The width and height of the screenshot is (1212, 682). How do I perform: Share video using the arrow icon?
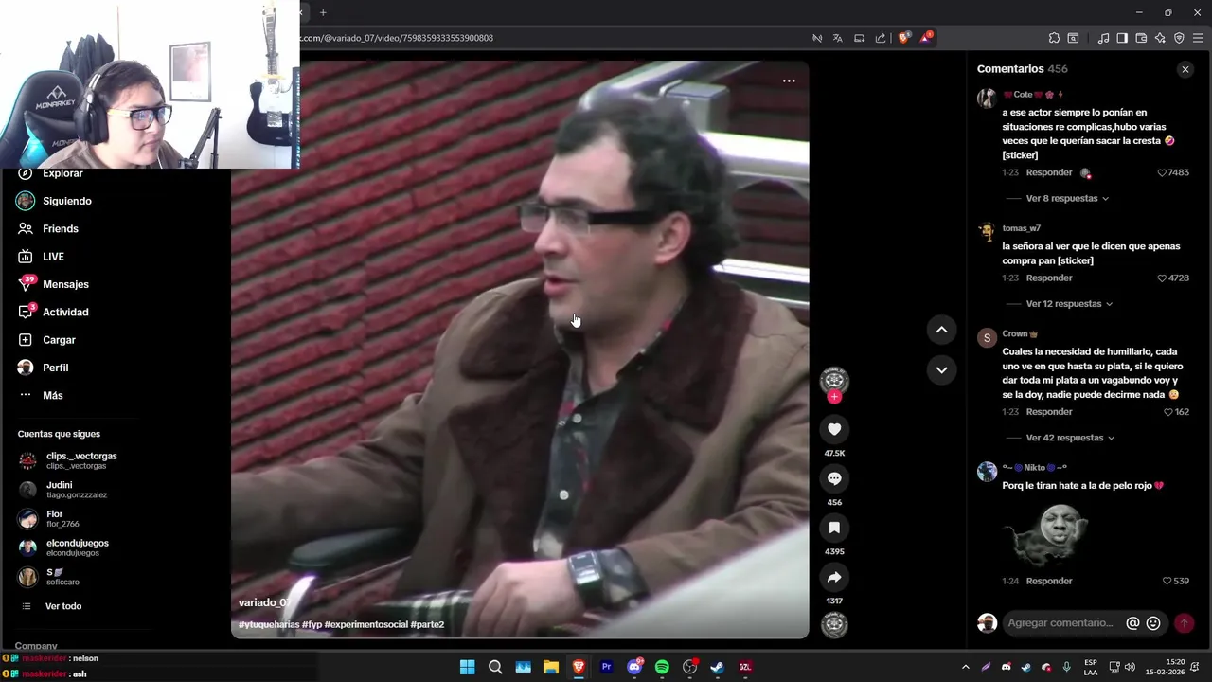tap(834, 577)
